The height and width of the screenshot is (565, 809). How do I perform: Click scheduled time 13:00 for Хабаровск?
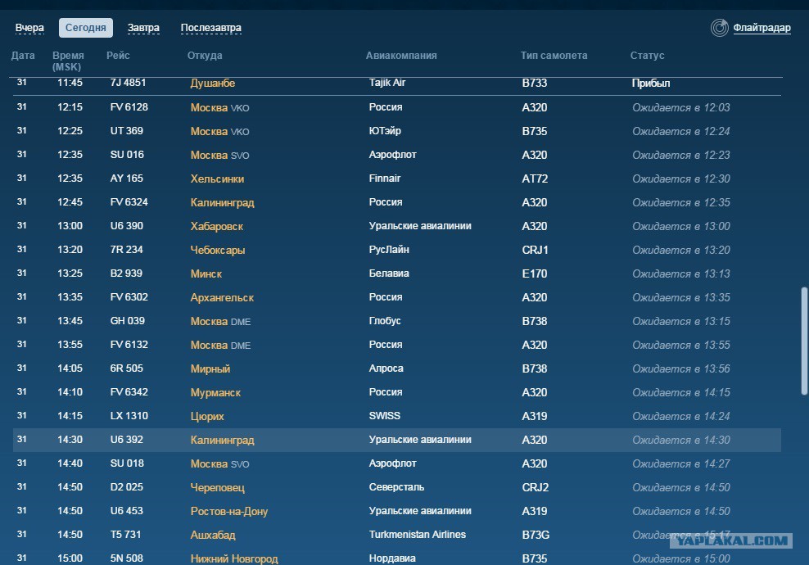(70, 226)
